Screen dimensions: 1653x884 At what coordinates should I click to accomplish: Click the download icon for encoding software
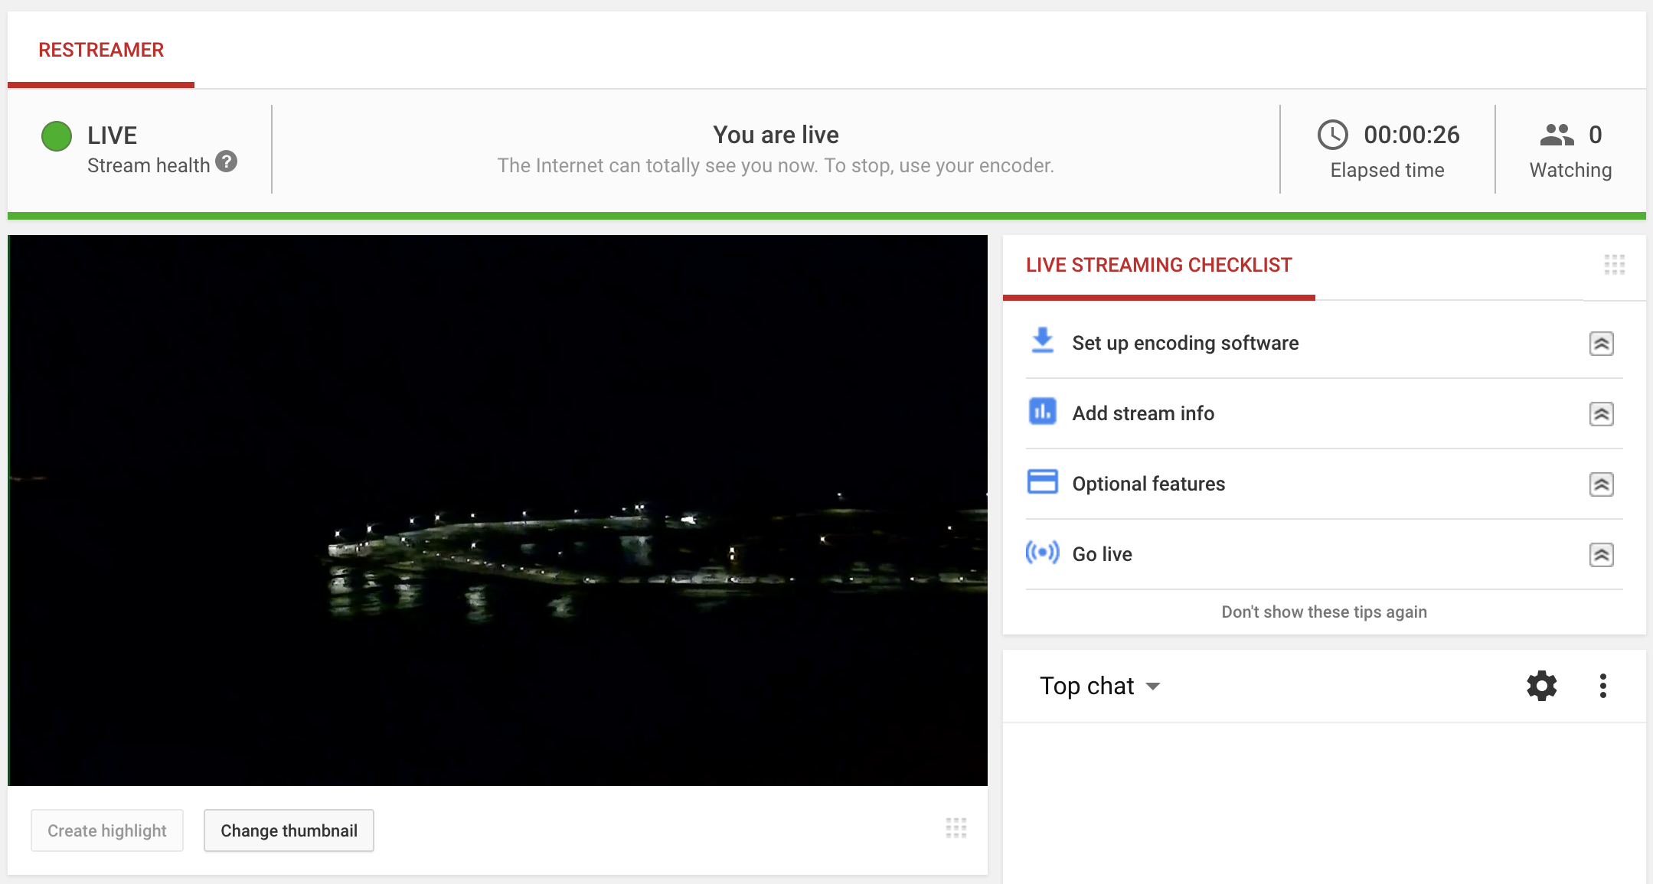[x=1042, y=341]
